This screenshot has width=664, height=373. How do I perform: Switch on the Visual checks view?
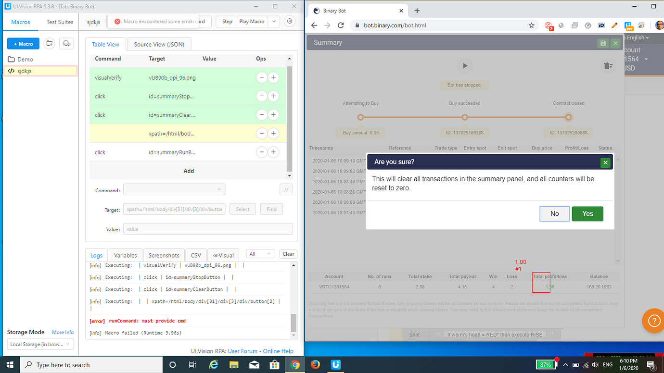point(223,255)
